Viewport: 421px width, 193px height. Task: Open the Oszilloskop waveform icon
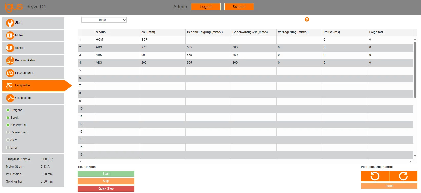pyautogui.click(x=10, y=98)
